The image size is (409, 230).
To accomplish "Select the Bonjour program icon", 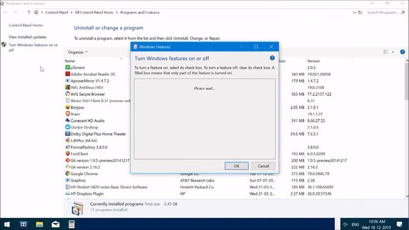I will tap(68, 107).
